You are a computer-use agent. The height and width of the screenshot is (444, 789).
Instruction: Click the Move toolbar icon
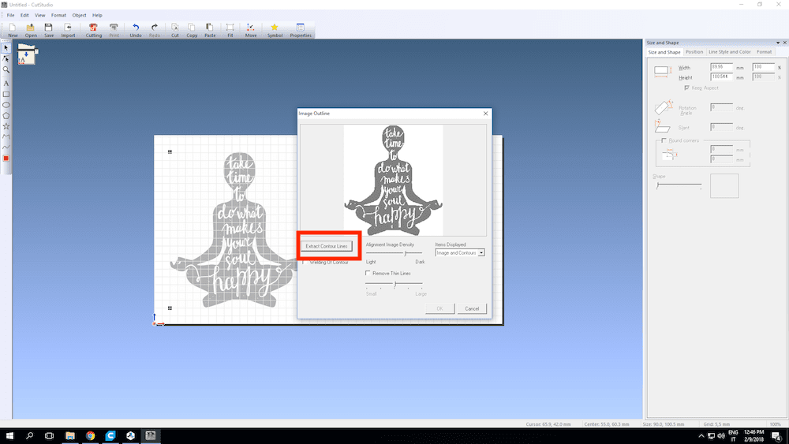click(x=251, y=30)
